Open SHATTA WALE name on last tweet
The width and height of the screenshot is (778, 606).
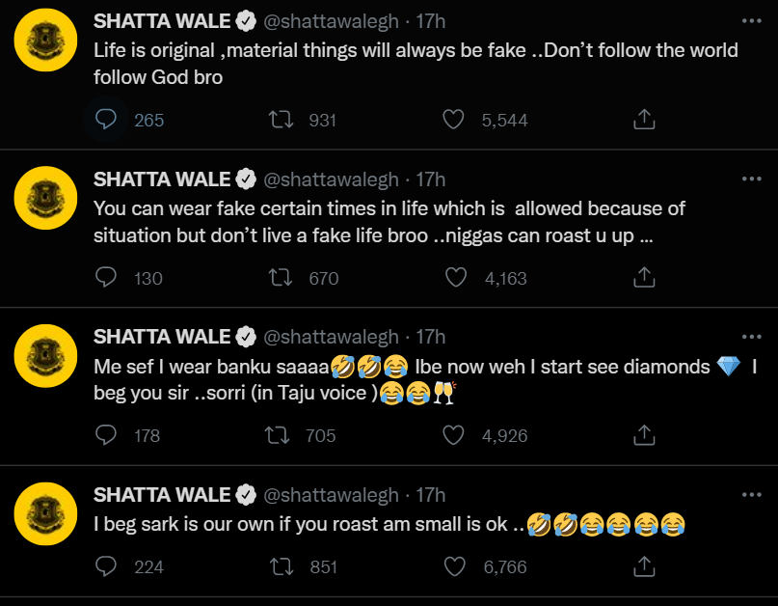[162, 495]
